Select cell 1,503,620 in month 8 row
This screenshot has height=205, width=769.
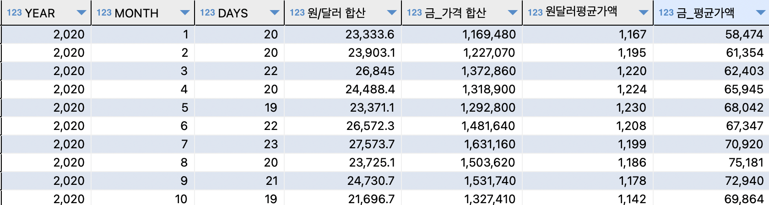pos(462,162)
